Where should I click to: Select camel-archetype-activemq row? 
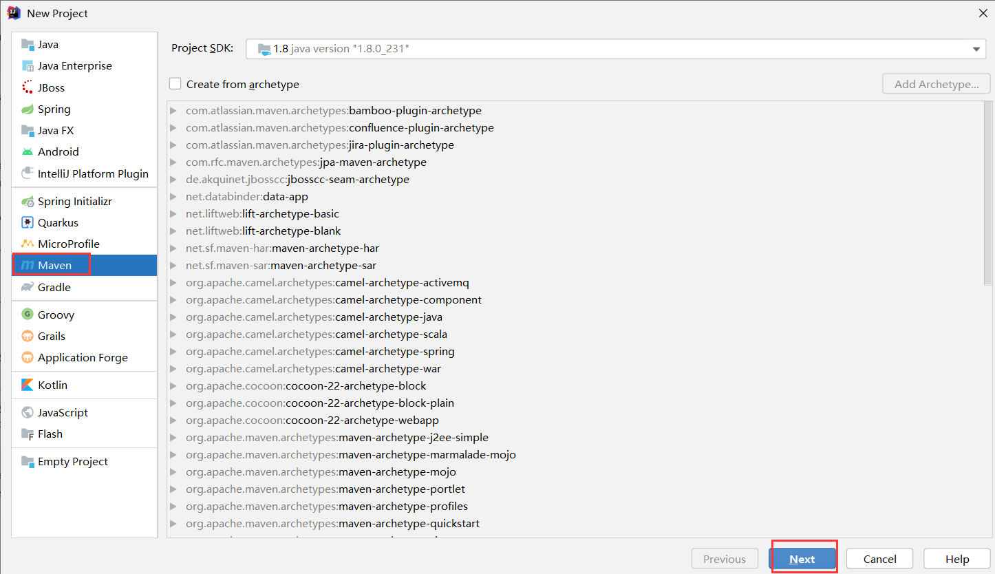click(575, 282)
